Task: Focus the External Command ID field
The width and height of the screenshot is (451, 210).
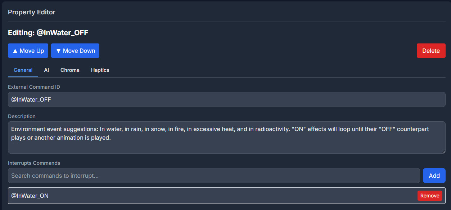Action: [226, 99]
